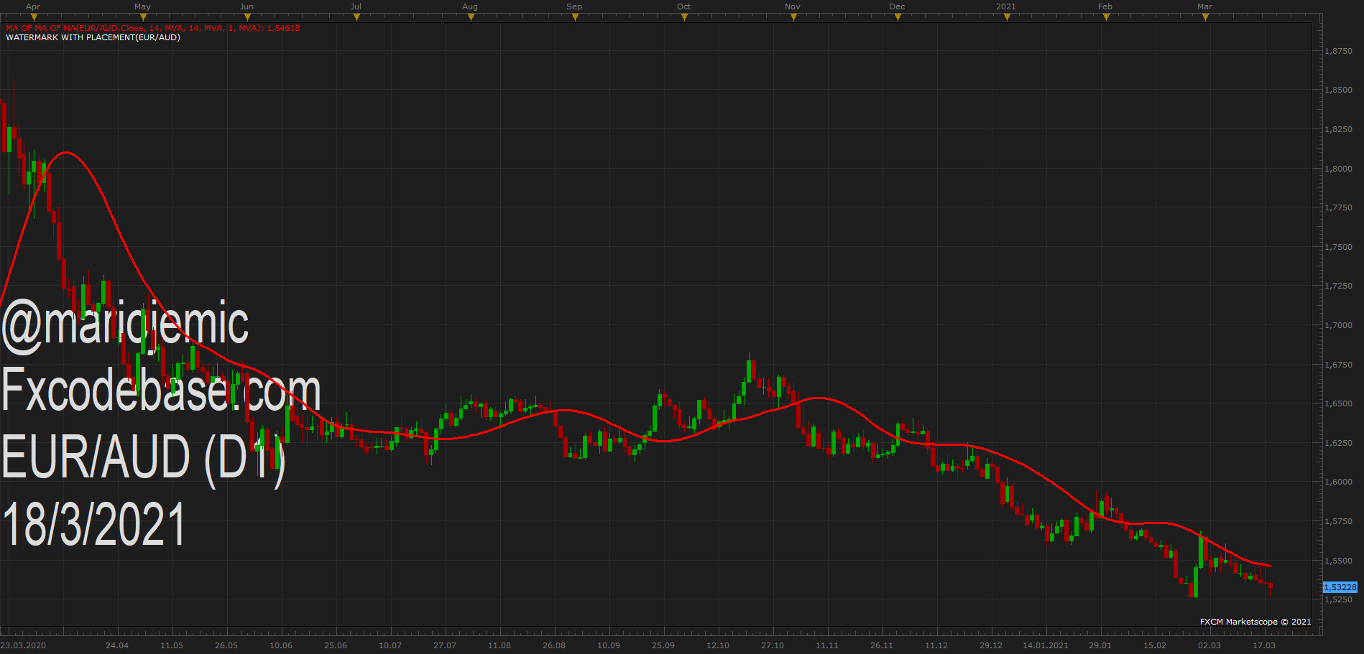Select the WATERMARK WITH PLACEMENT(EUR/AUD) indicator label

pyautogui.click(x=93, y=37)
